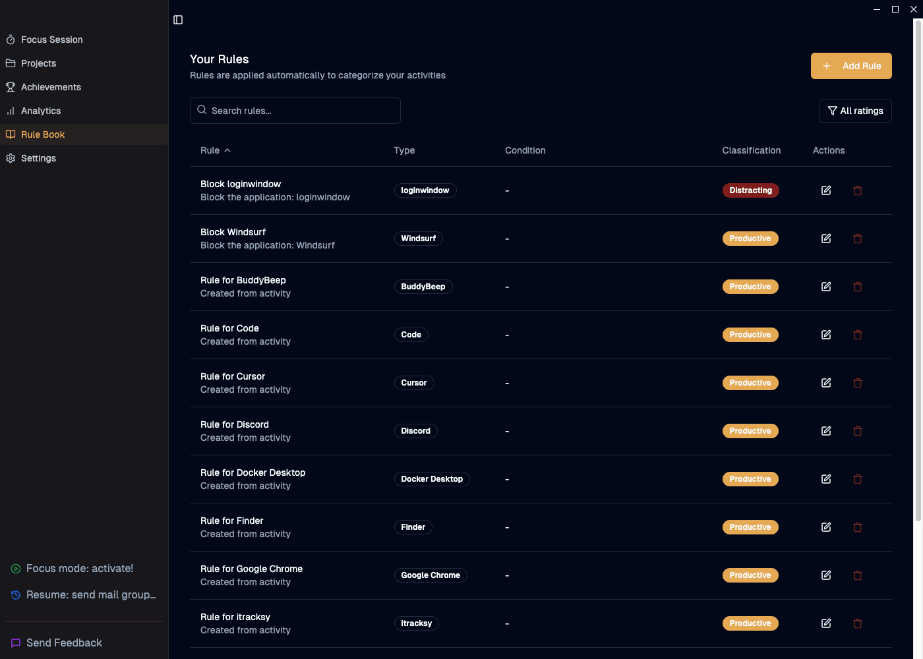Open the All ratings filter
This screenshot has width=923, height=659.
click(855, 111)
